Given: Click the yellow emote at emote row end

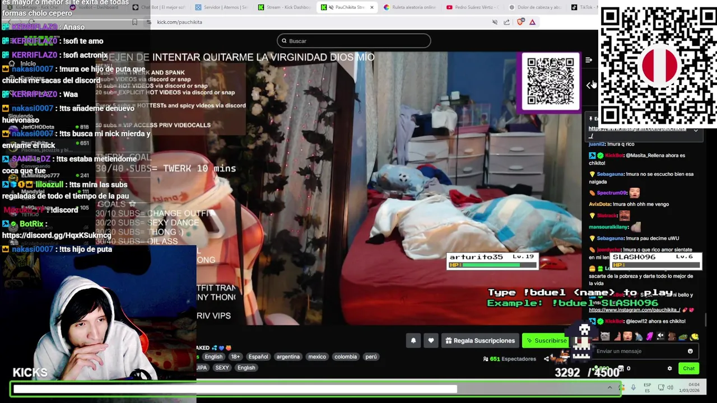Looking at the screenshot, I should coord(695,336).
